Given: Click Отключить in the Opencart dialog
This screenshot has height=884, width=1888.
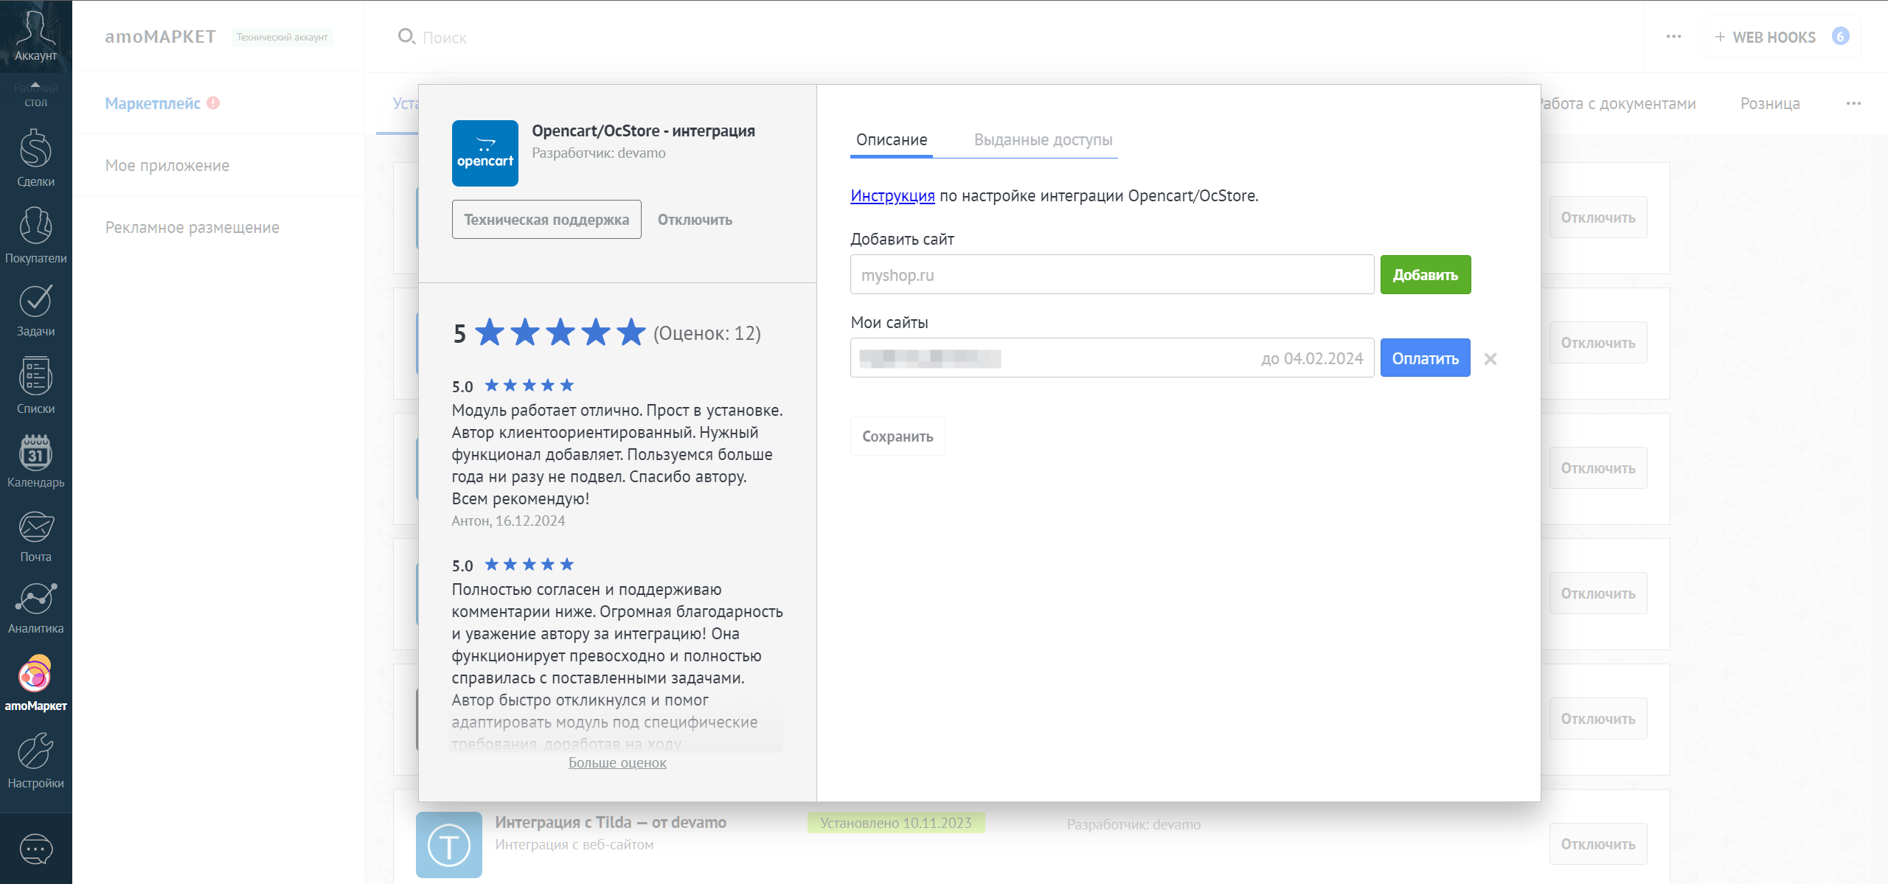Looking at the screenshot, I should (x=695, y=220).
